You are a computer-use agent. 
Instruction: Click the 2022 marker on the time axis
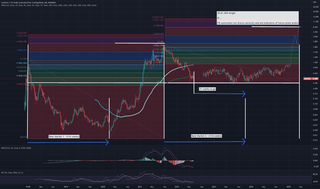pos(177,187)
